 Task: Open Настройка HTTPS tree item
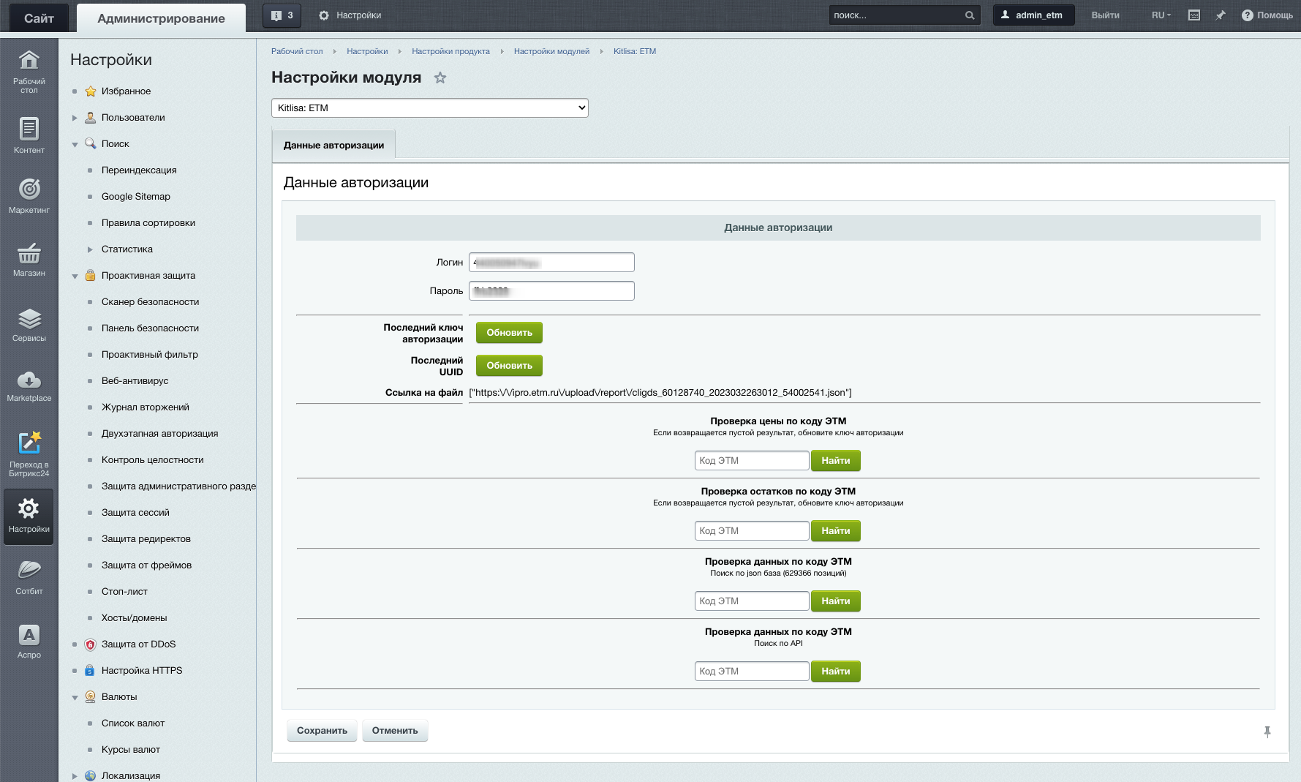click(x=142, y=671)
